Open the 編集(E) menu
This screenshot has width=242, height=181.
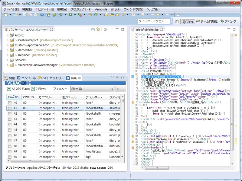(x=27, y=9)
